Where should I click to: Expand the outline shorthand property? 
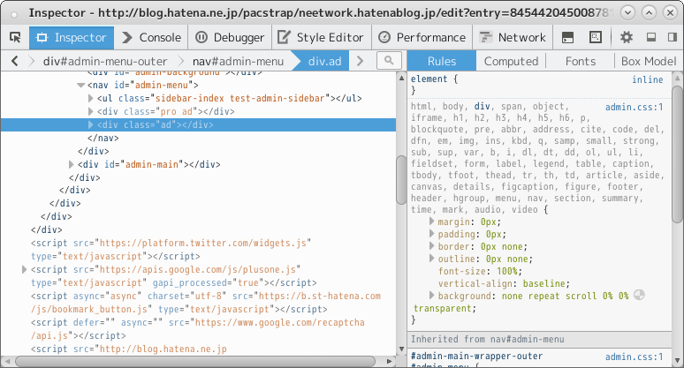pos(431,259)
